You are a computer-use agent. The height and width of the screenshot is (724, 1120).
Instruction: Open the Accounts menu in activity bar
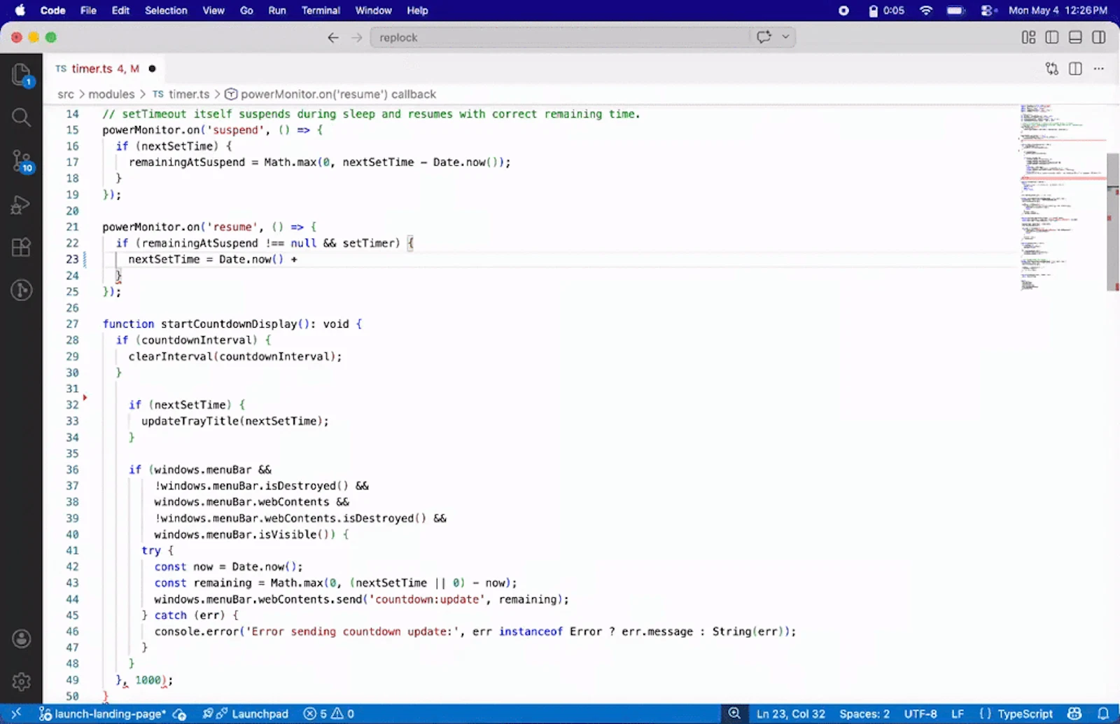pos(21,639)
